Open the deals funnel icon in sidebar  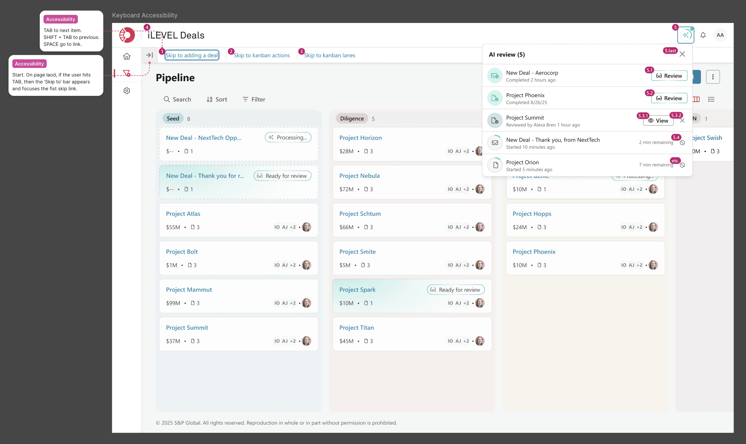(x=127, y=73)
